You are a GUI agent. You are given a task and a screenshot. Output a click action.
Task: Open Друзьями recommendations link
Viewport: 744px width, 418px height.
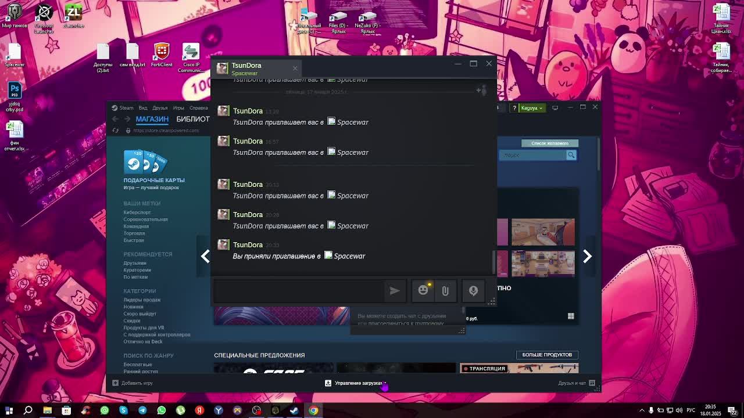click(x=135, y=263)
